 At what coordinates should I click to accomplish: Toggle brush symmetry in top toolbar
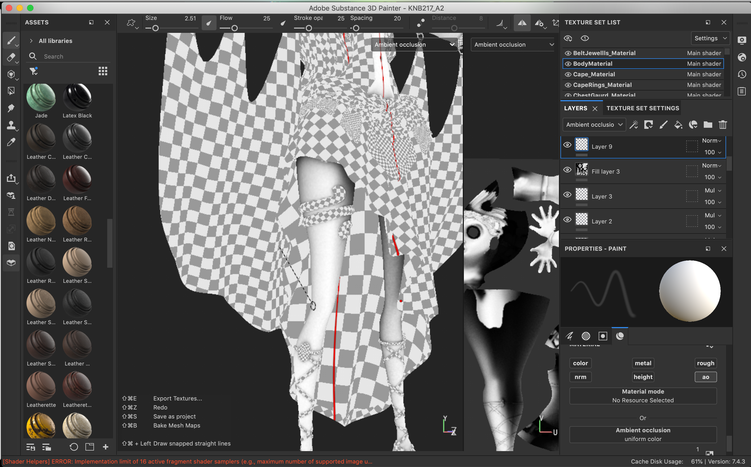522,23
